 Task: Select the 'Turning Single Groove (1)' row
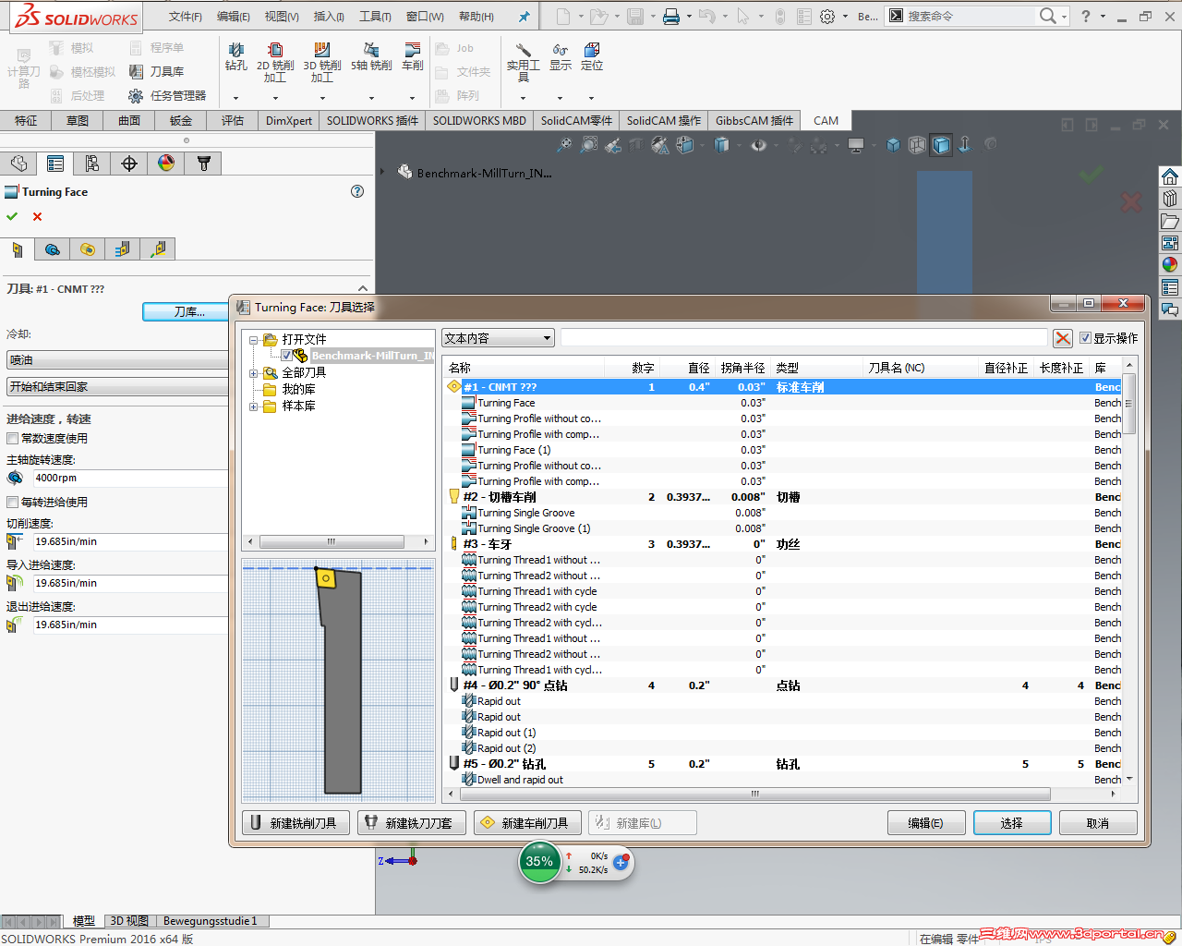[785, 528]
